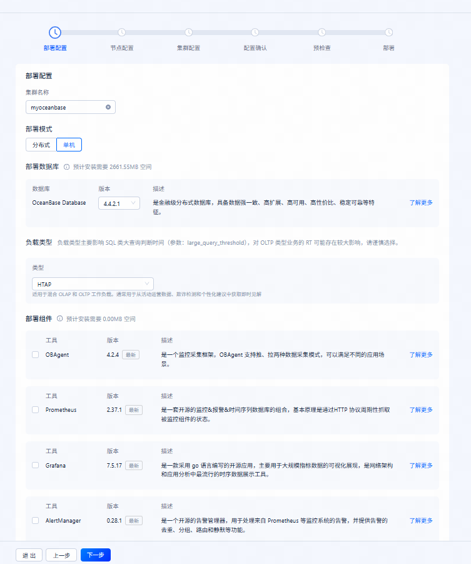The image size is (471, 564).
Task: Click the Grafana version 7.5.17 text
Action: [114, 465]
